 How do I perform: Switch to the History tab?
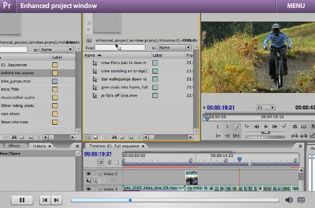40,146
